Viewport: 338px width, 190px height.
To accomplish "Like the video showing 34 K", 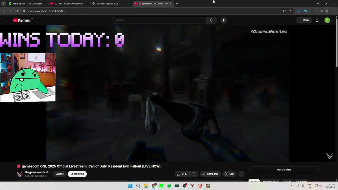I will click(181, 174).
